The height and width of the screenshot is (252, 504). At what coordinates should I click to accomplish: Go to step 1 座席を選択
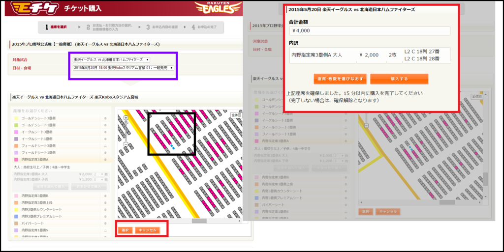(x=56, y=27)
